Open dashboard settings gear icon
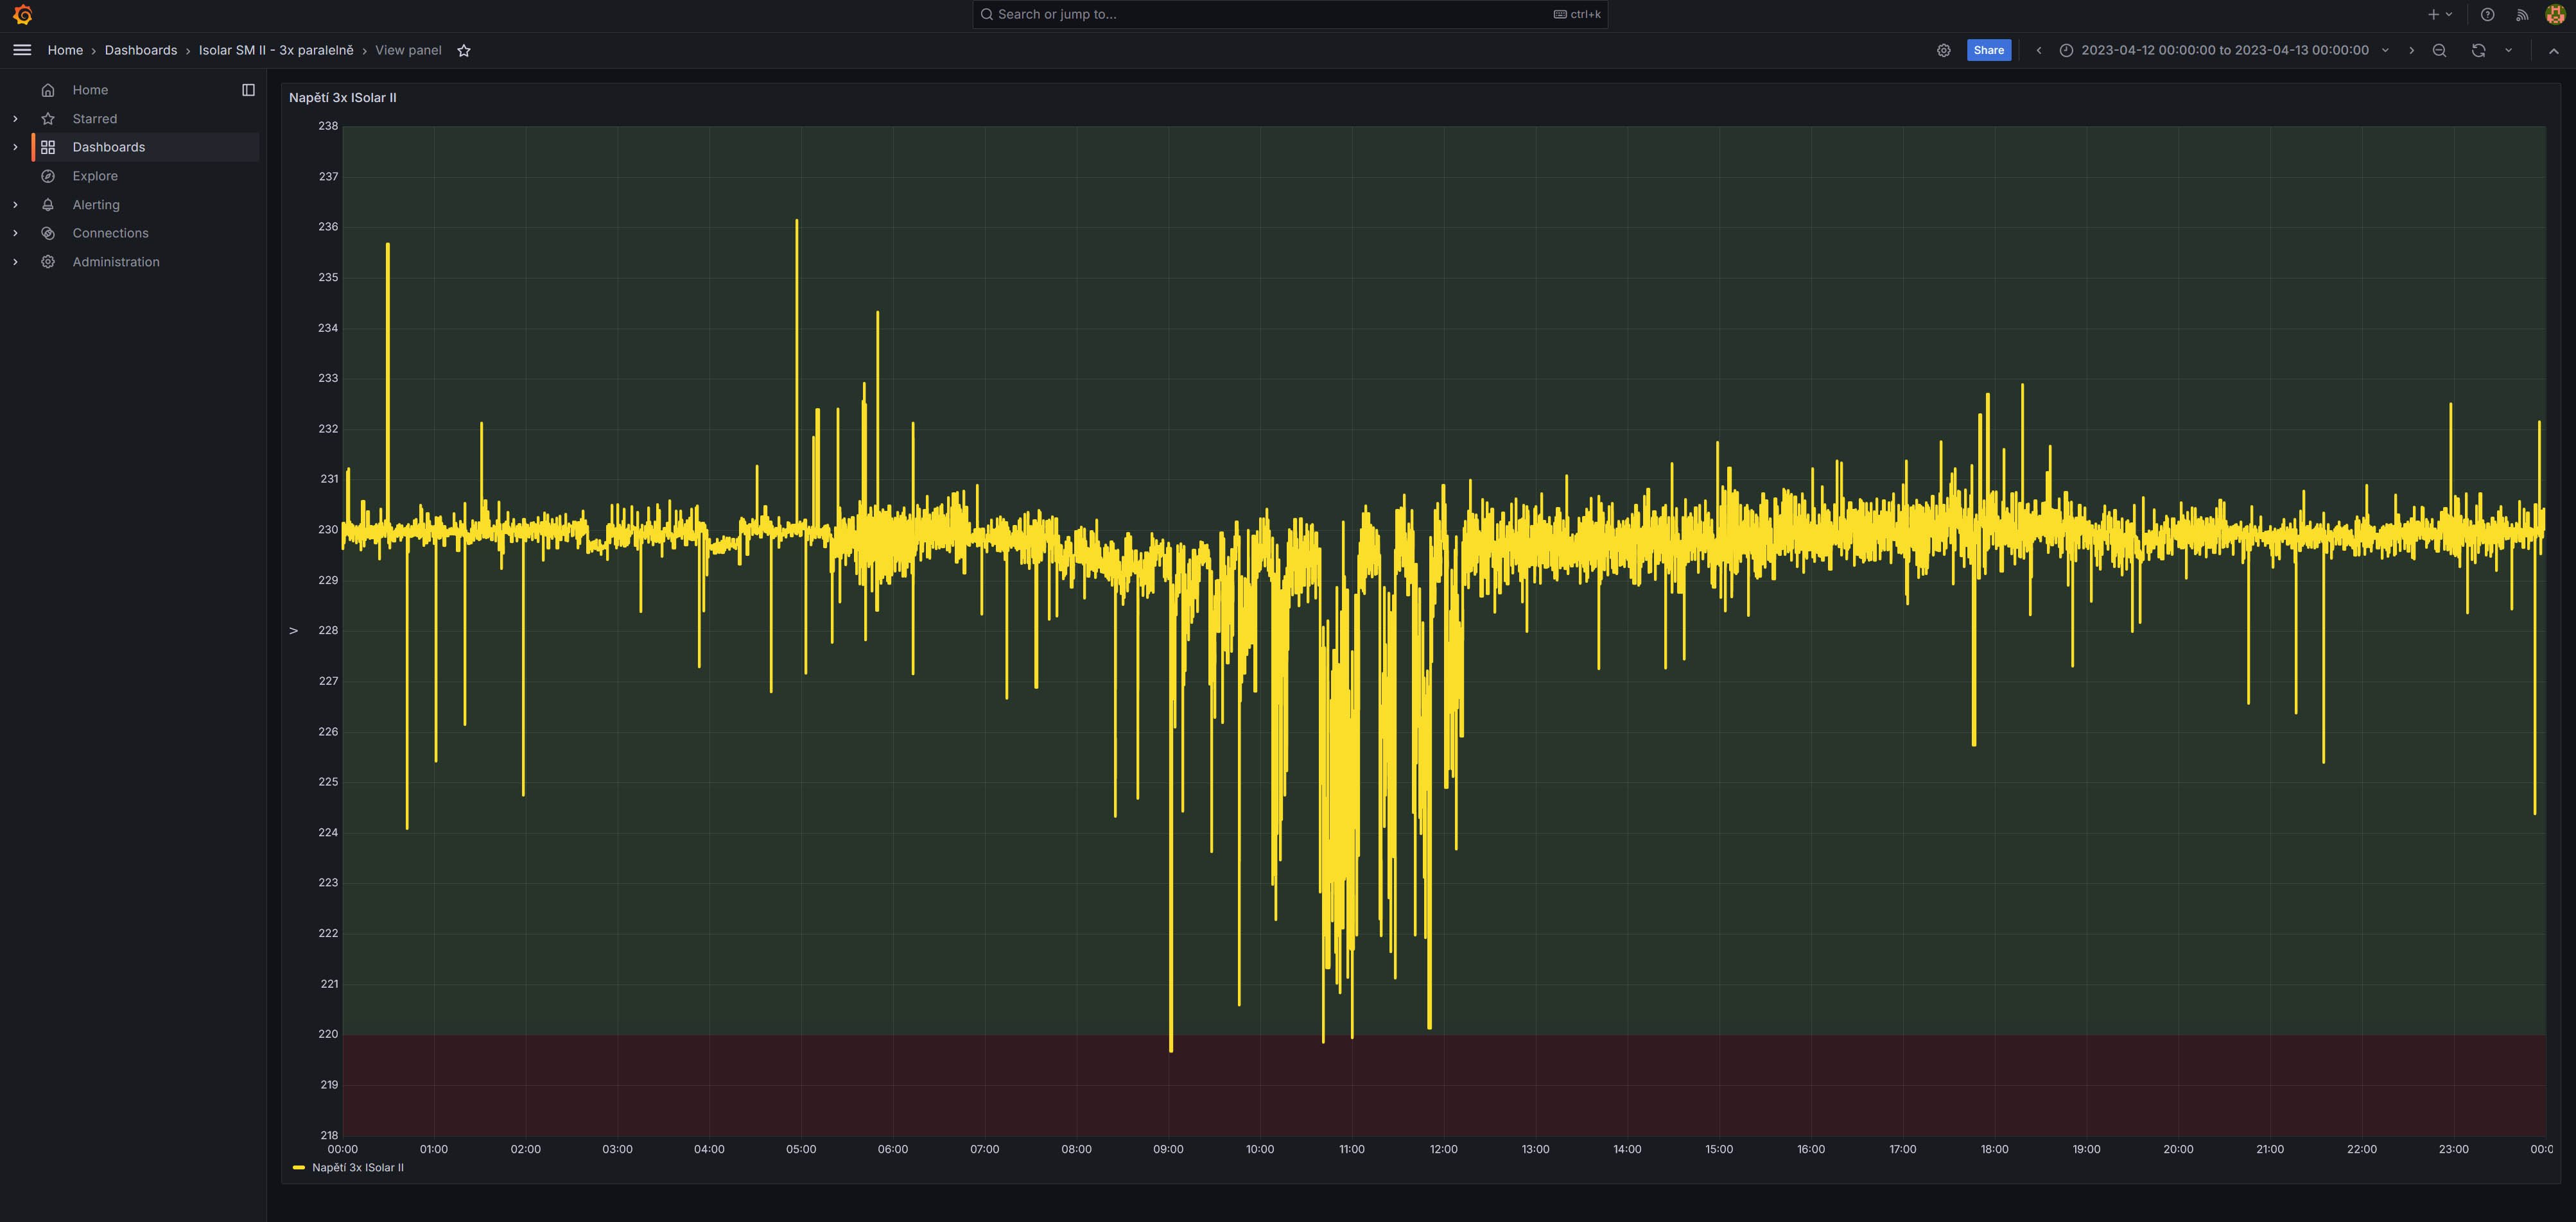 click(x=1943, y=51)
